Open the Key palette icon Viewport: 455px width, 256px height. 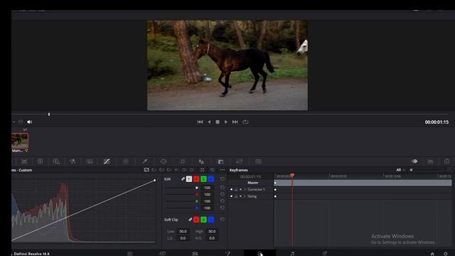[220, 161]
